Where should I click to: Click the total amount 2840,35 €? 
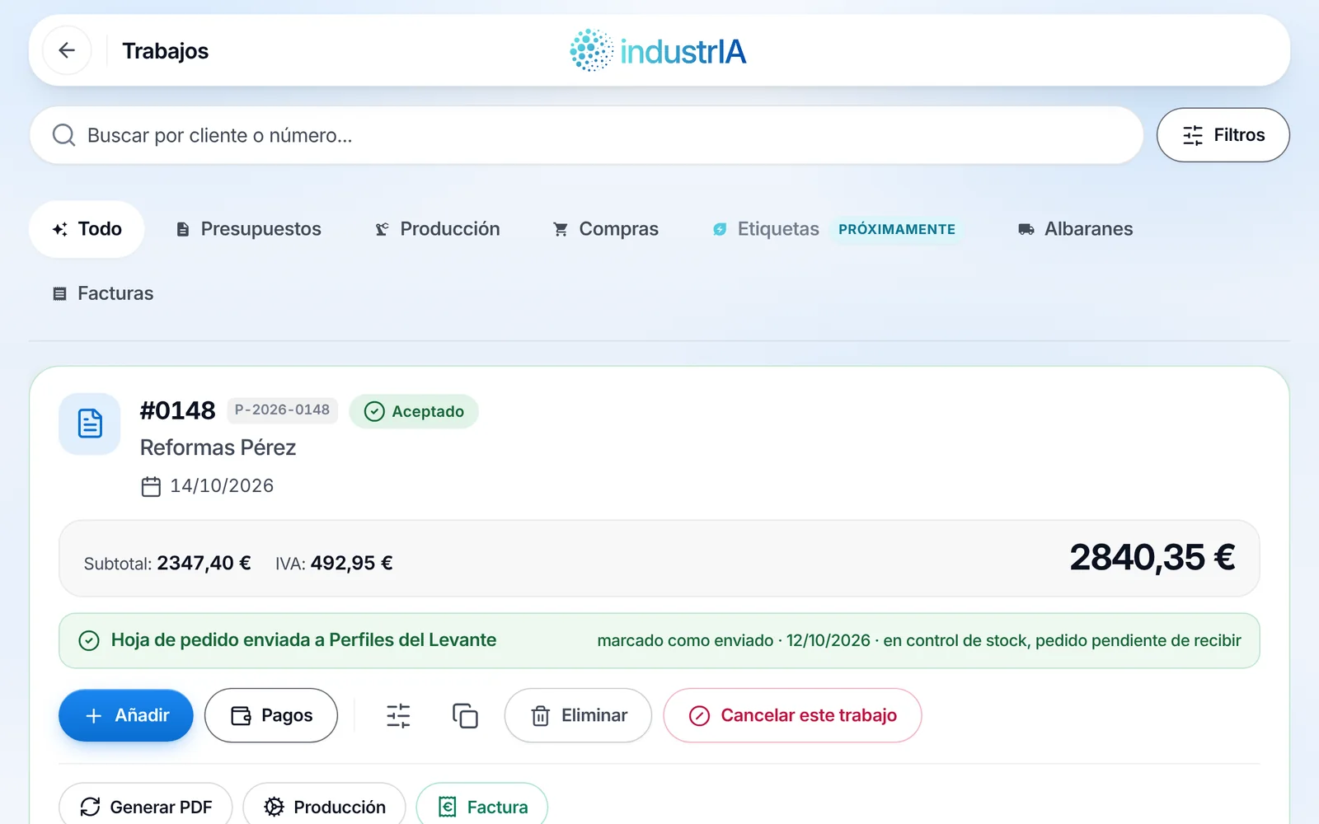(x=1152, y=558)
